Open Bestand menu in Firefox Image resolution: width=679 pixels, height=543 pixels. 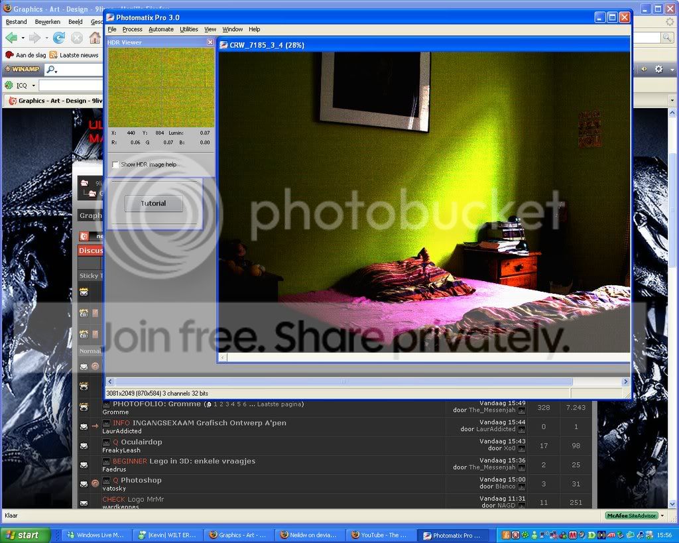point(17,22)
